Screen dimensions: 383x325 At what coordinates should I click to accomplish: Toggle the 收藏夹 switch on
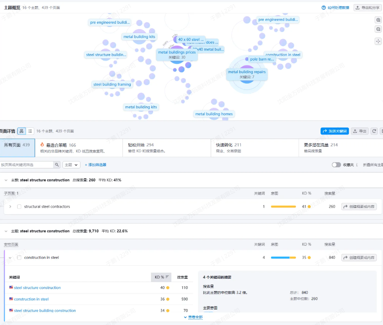336,165
